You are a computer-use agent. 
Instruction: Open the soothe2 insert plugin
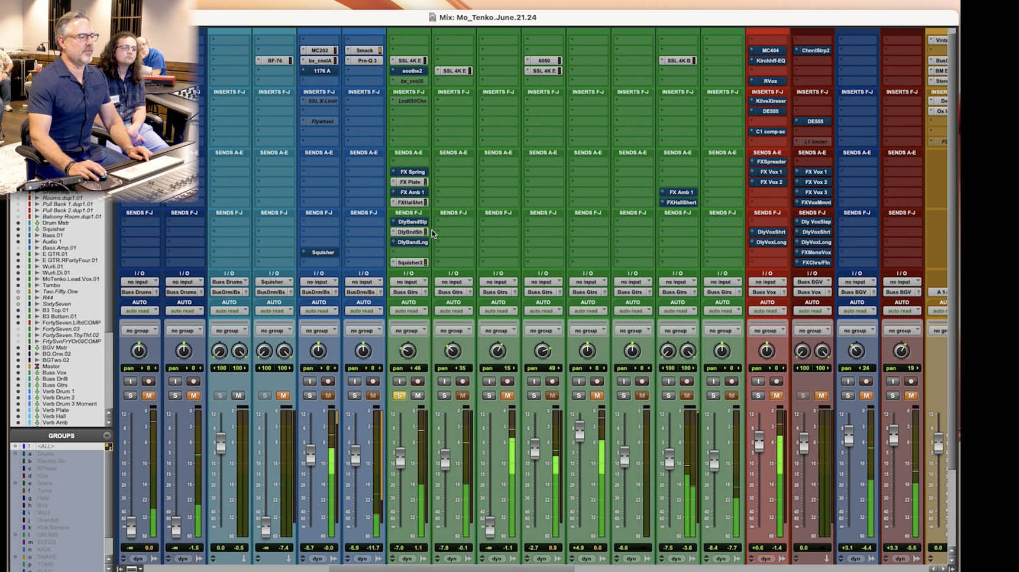click(x=409, y=71)
